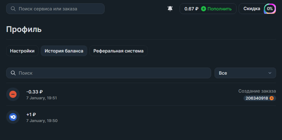Open order number 206340918 link
Image resolution: width=282 pixels, height=140 pixels.
257,98
